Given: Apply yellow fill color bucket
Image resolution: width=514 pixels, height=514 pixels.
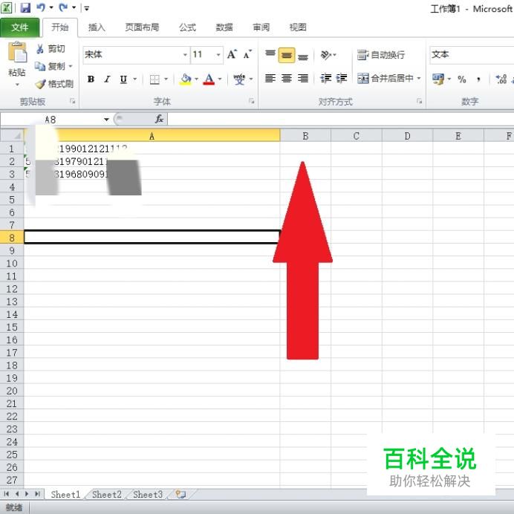Looking at the screenshot, I should (x=185, y=79).
